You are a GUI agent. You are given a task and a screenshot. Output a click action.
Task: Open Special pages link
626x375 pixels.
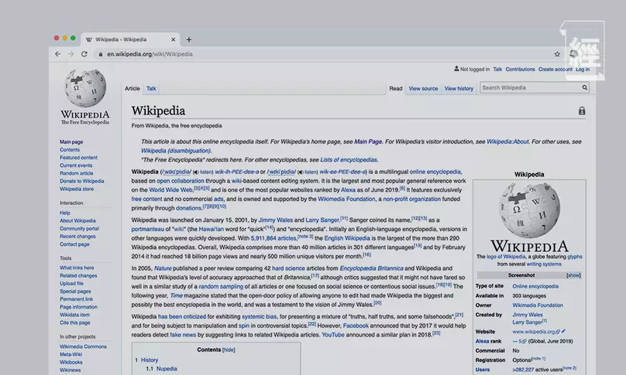[x=75, y=291]
